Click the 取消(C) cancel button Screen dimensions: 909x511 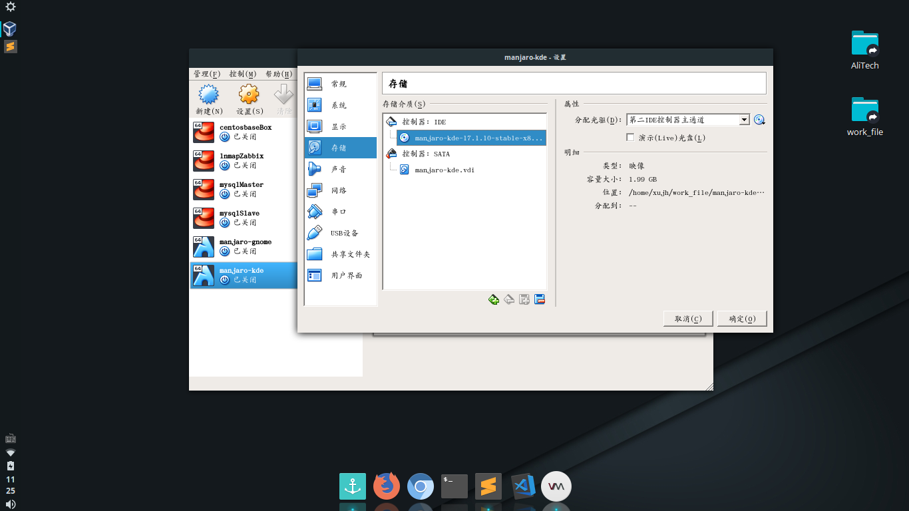(x=688, y=319)
